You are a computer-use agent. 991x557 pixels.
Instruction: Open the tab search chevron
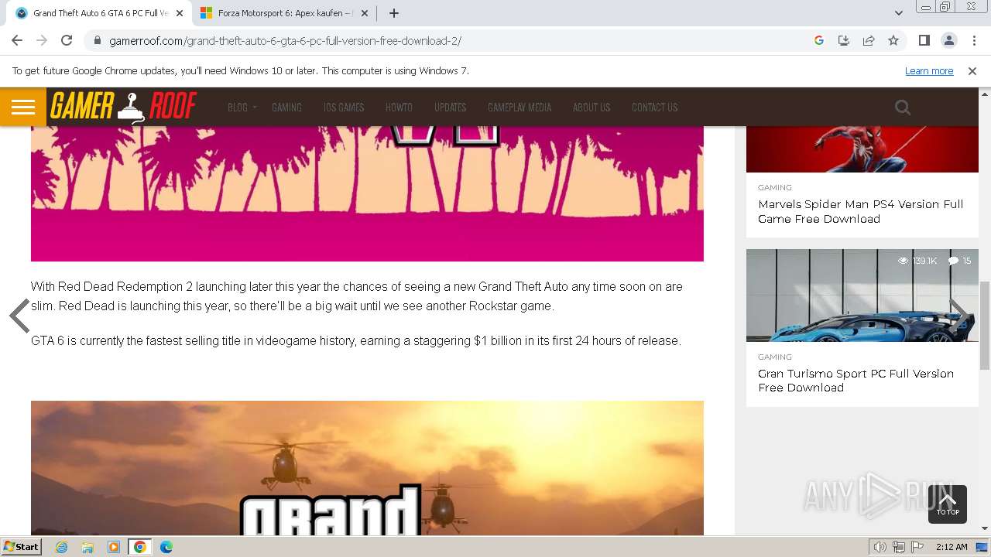point(898,13)
